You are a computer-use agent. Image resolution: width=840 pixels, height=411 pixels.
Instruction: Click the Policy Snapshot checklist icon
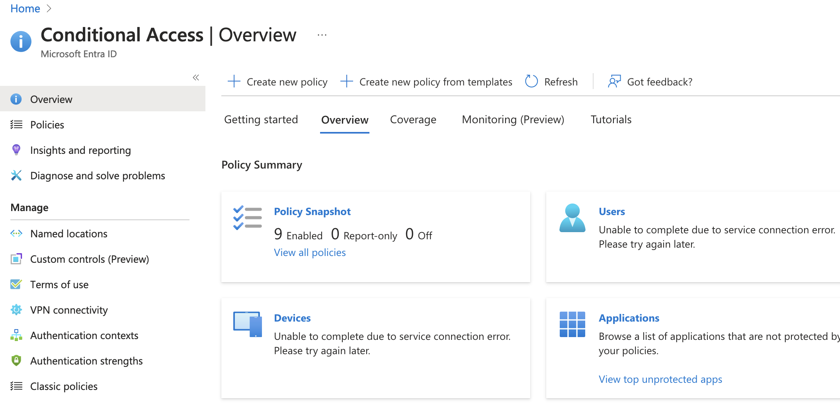tap(248, 218)
